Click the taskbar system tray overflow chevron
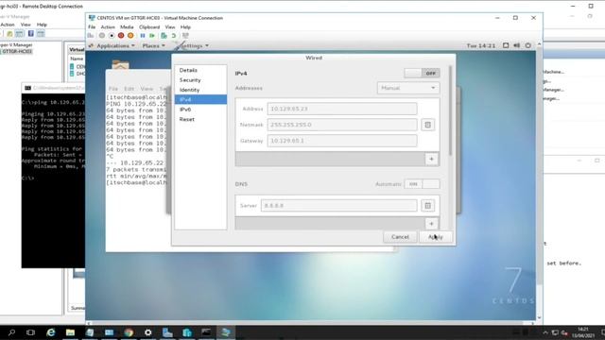The width and height of the screenshot is (605, 340). point(545,332)
